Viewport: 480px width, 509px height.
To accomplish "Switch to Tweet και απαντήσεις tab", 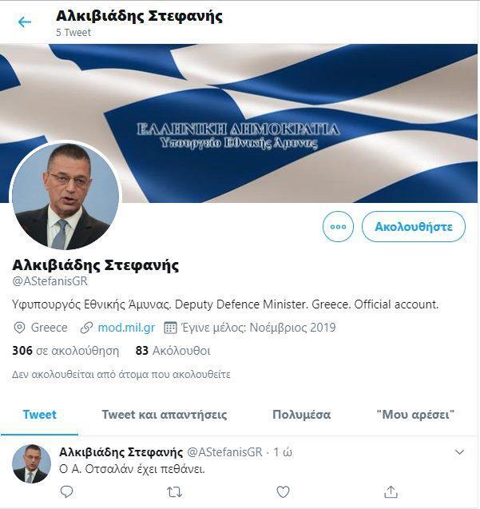I will tap(165, 415).
